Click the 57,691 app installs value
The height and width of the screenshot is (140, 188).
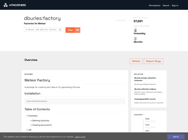[x=138, y=21]
